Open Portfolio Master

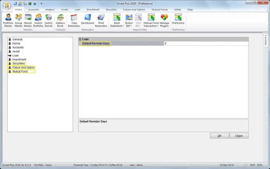(x=8, y=21)
